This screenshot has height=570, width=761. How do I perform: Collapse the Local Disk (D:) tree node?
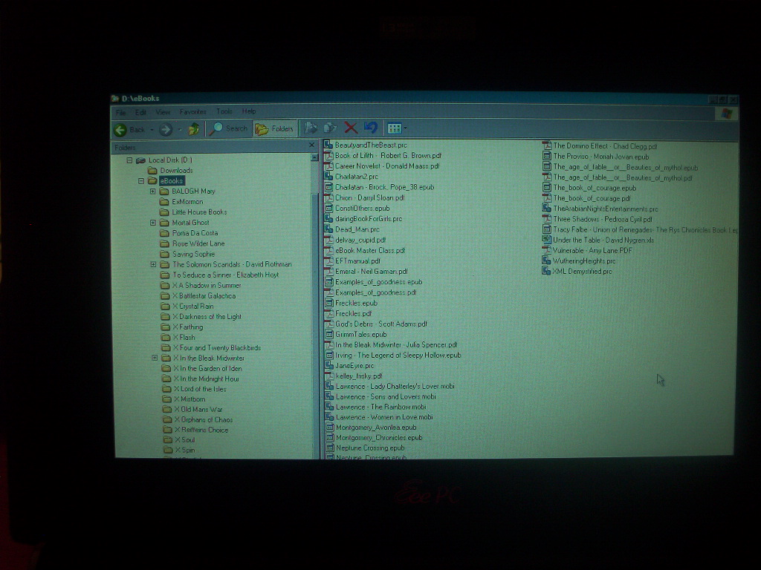pos(129,160)
